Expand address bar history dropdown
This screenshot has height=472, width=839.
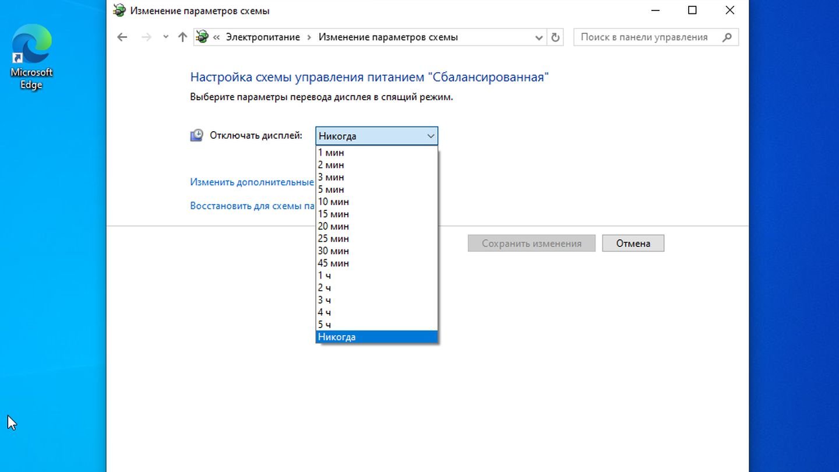[x=539, y=37]
